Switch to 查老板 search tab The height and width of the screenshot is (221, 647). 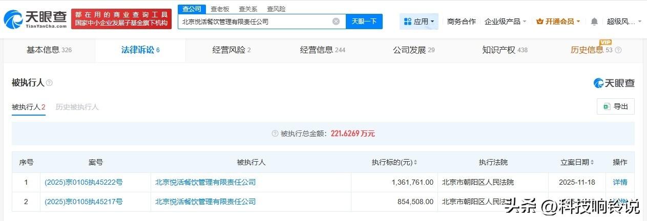point(220,9)
